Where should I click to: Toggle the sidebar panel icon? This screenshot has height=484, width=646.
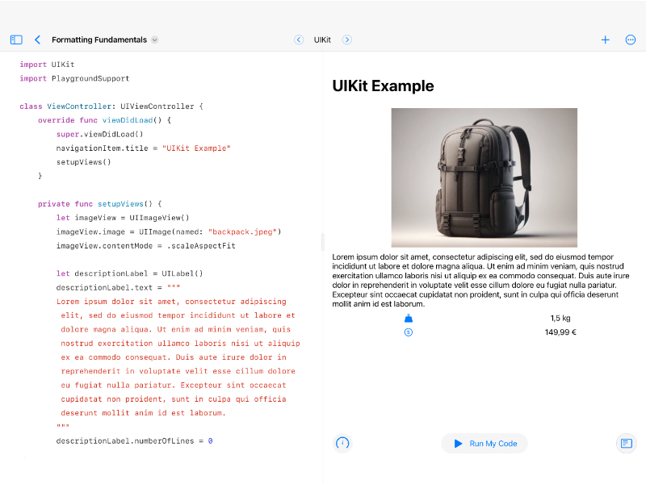[16, 40]
